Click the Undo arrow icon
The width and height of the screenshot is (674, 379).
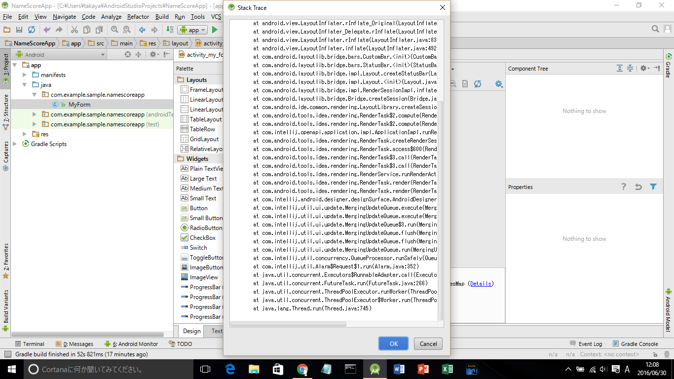[x=46, y=30]
